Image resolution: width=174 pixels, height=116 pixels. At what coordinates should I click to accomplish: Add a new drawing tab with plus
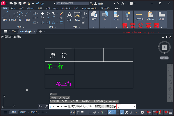coord(41,31)
